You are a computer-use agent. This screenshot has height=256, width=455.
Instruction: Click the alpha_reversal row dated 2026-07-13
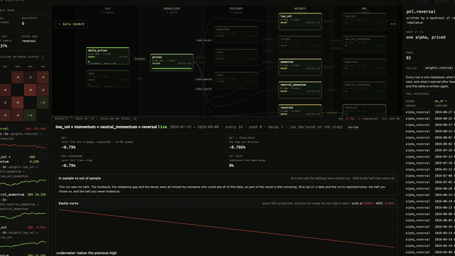tap(430, 169)
